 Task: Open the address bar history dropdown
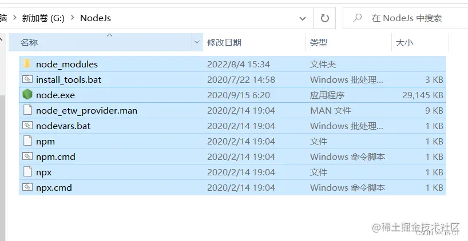[302, 18]
